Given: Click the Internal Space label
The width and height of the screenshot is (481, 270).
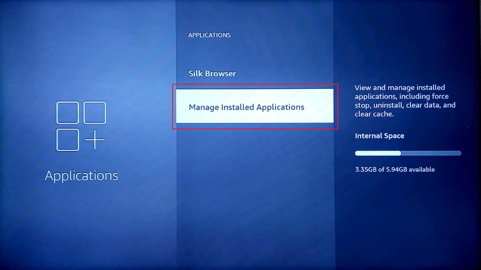Looking at the screenshot, I should (x=379, y=136).
